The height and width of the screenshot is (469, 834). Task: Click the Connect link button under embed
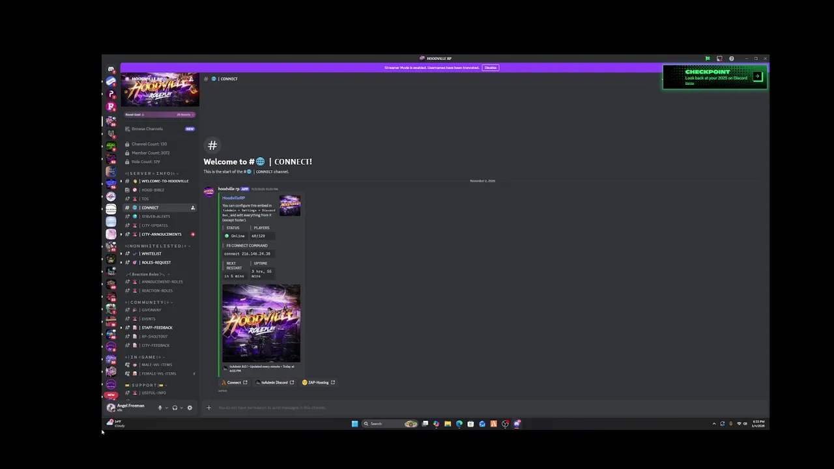pos(235,382)
